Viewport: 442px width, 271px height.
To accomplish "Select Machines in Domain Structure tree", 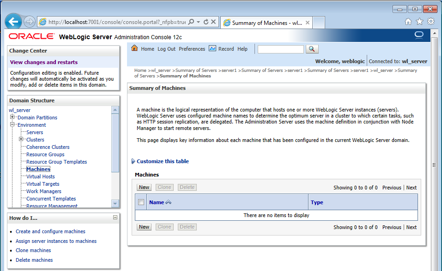I will tap(38, 169).
